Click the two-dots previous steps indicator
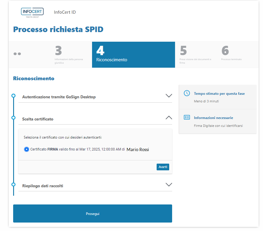The height and width of the screenshot is (231, 263). click(x=17, y=54)
